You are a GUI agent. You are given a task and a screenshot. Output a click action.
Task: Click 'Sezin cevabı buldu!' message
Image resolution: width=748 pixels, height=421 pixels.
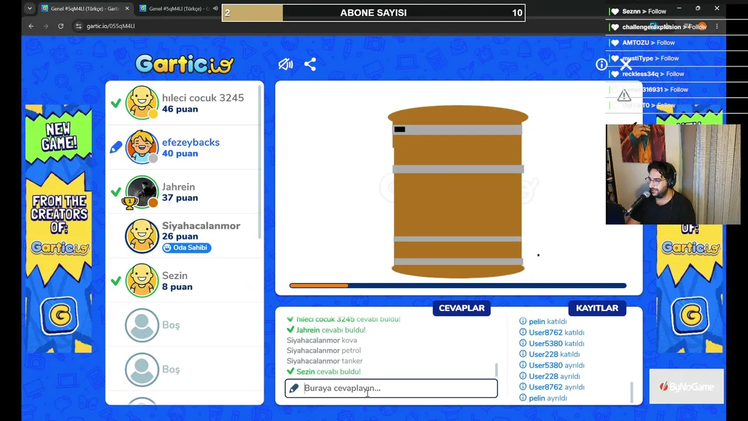click(324, 371)
